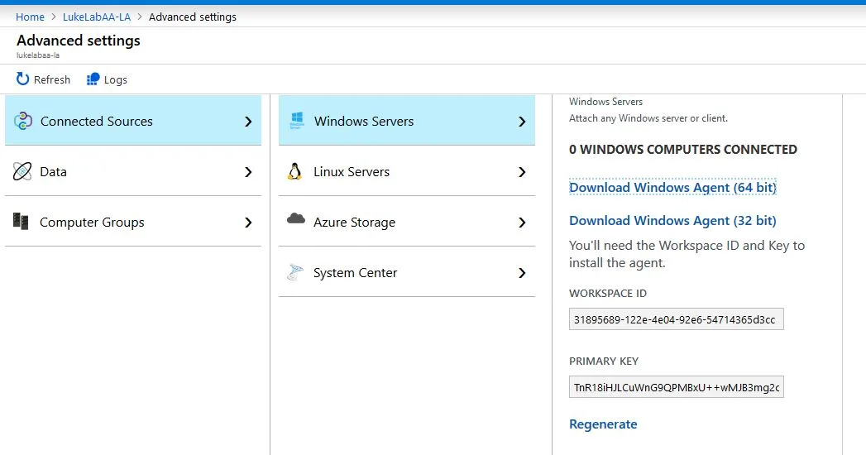866x455 pixels.
Task: Click the Windows Servers logo icon
Action: tap(297, 121)
